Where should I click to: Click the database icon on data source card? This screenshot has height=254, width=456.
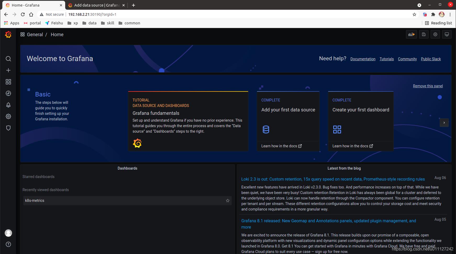[266, 129]
